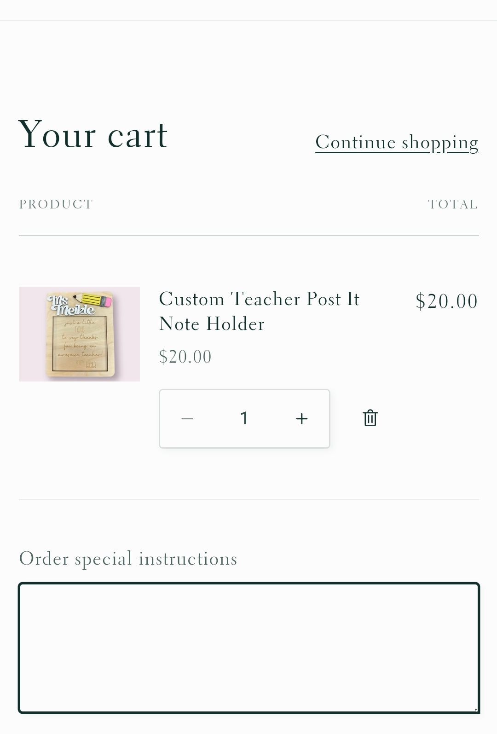Click the Order special instructions label

point(128,559)
